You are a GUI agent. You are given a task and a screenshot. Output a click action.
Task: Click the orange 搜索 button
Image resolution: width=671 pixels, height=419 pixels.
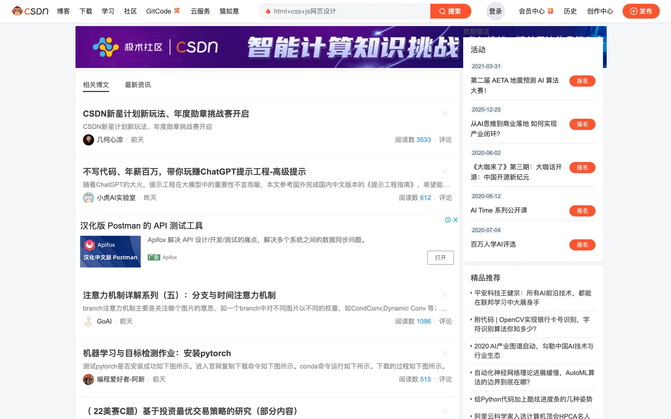click(x=451, y=11)
